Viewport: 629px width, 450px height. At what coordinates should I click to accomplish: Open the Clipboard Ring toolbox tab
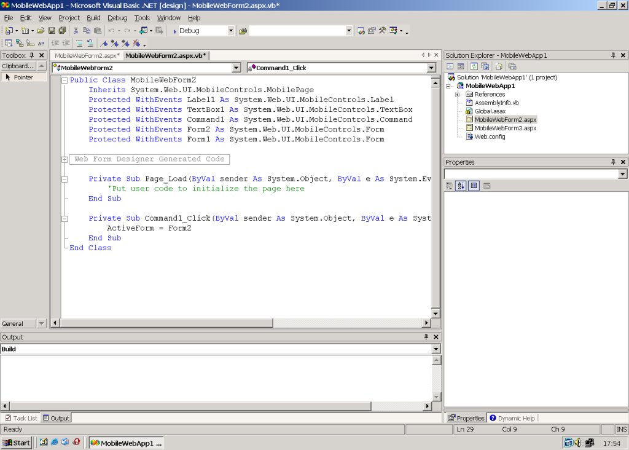pos(18,66)
